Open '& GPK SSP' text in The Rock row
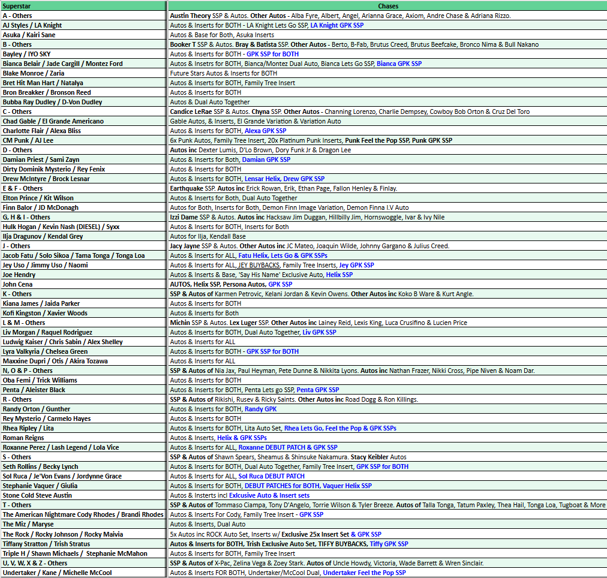Image resolution: width=607 pixels, height=578 pixels. point(366,534)
